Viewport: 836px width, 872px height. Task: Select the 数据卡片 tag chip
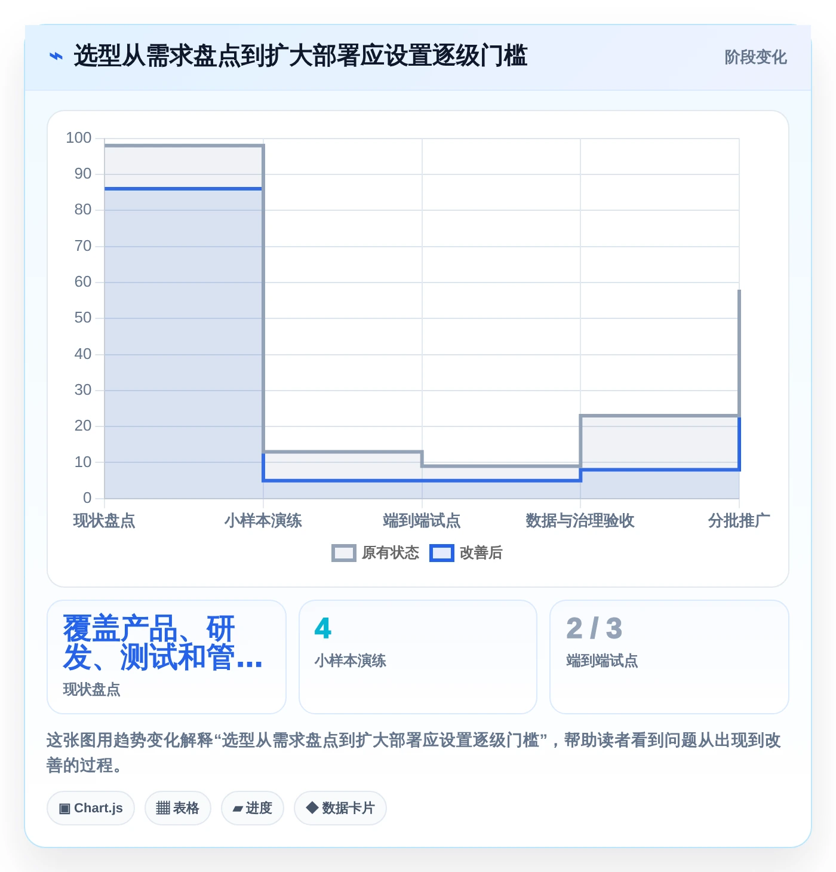point(340,808)
